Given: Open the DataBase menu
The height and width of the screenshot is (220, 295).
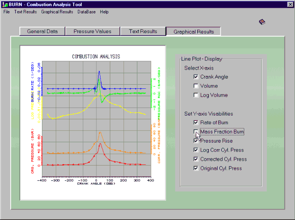Looking at the screenshot, I should coord(86,12).
